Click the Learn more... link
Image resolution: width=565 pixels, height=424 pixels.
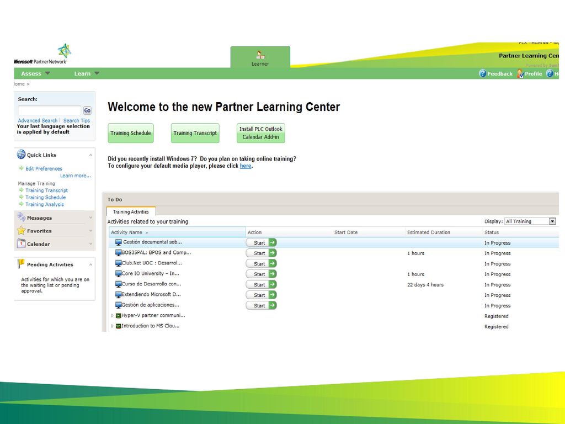(75, 176)
